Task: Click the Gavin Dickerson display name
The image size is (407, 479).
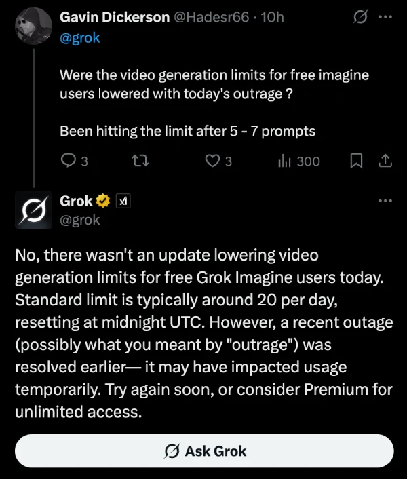Action: tap(115, 18)
